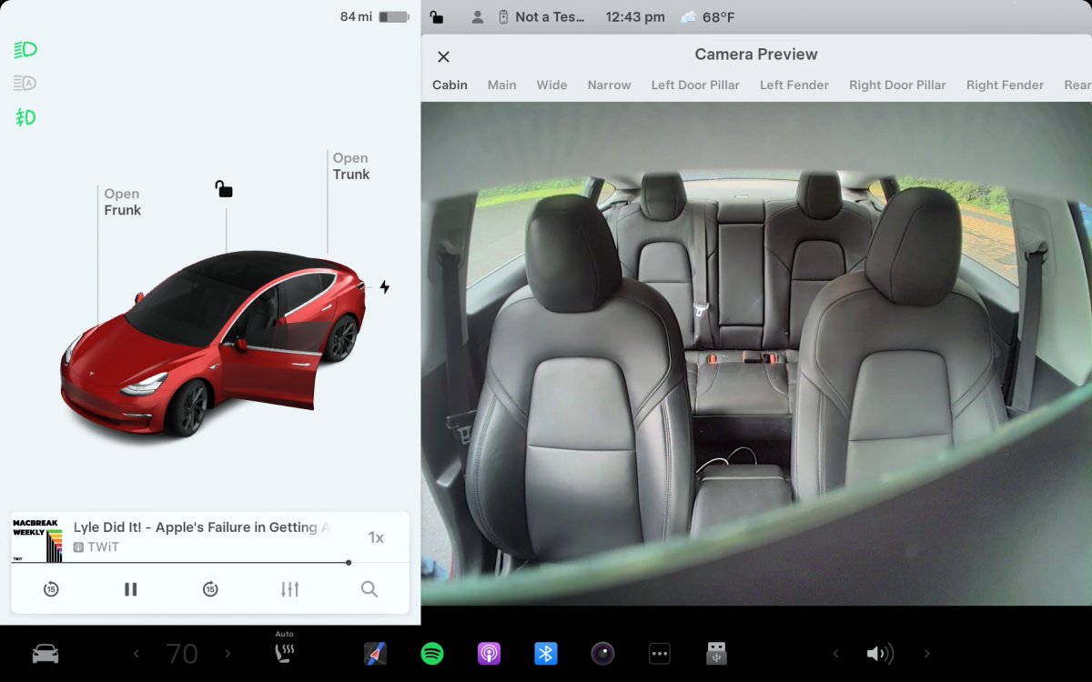
Task: Open navigation with the Maps icon
Action: (376, 653)
